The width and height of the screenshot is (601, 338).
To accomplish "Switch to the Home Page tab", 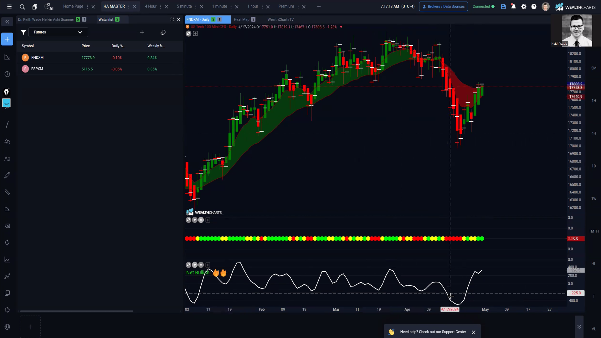I will click(73, 7).
